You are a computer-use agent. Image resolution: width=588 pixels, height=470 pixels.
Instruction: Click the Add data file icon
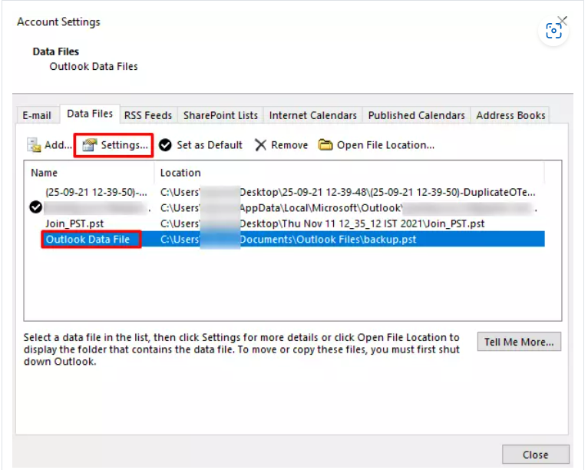pos(34,145)
